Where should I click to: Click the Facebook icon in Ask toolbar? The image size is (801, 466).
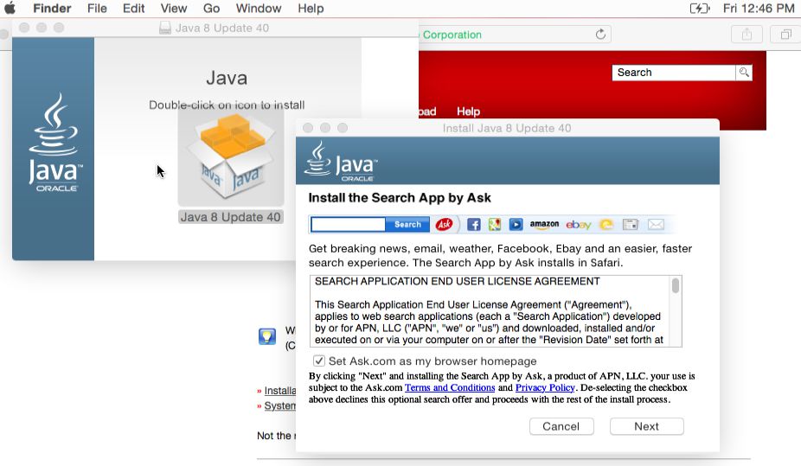[473, 224]
